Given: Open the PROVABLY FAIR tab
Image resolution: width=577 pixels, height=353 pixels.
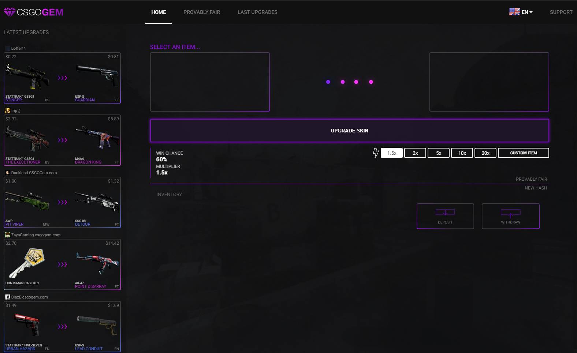Looking at the screenshot, I should (x=202, y=12).
